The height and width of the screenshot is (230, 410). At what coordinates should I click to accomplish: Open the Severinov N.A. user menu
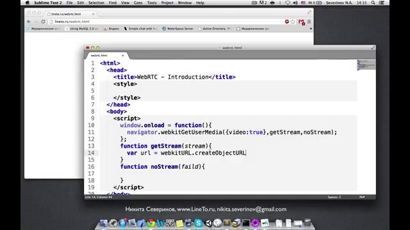[x=339, y=3]
